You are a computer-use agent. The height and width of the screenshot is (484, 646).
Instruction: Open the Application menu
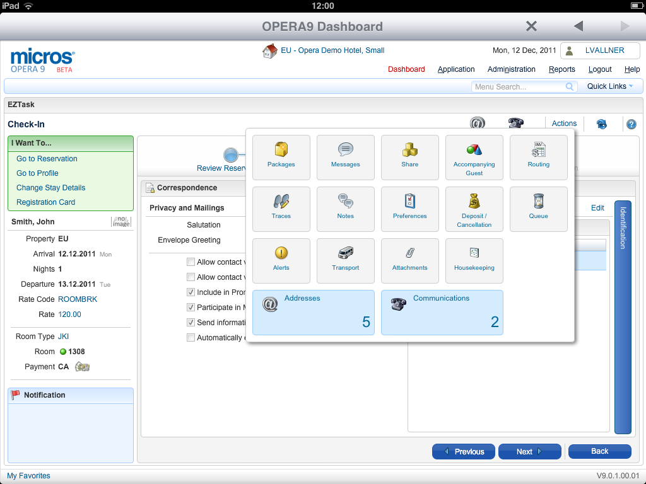coord(456,69)
